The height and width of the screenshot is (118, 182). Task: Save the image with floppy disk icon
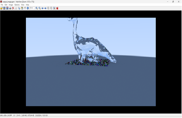click(7, 8)
